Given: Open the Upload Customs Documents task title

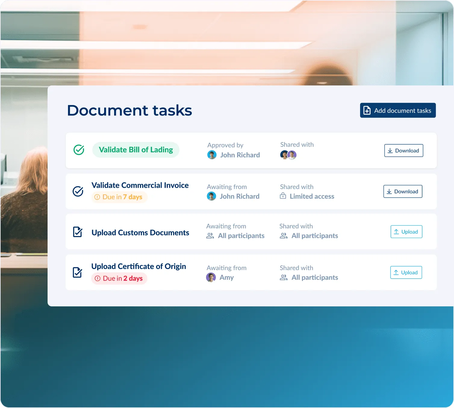Looking at the screenshot, I should 140,233.
